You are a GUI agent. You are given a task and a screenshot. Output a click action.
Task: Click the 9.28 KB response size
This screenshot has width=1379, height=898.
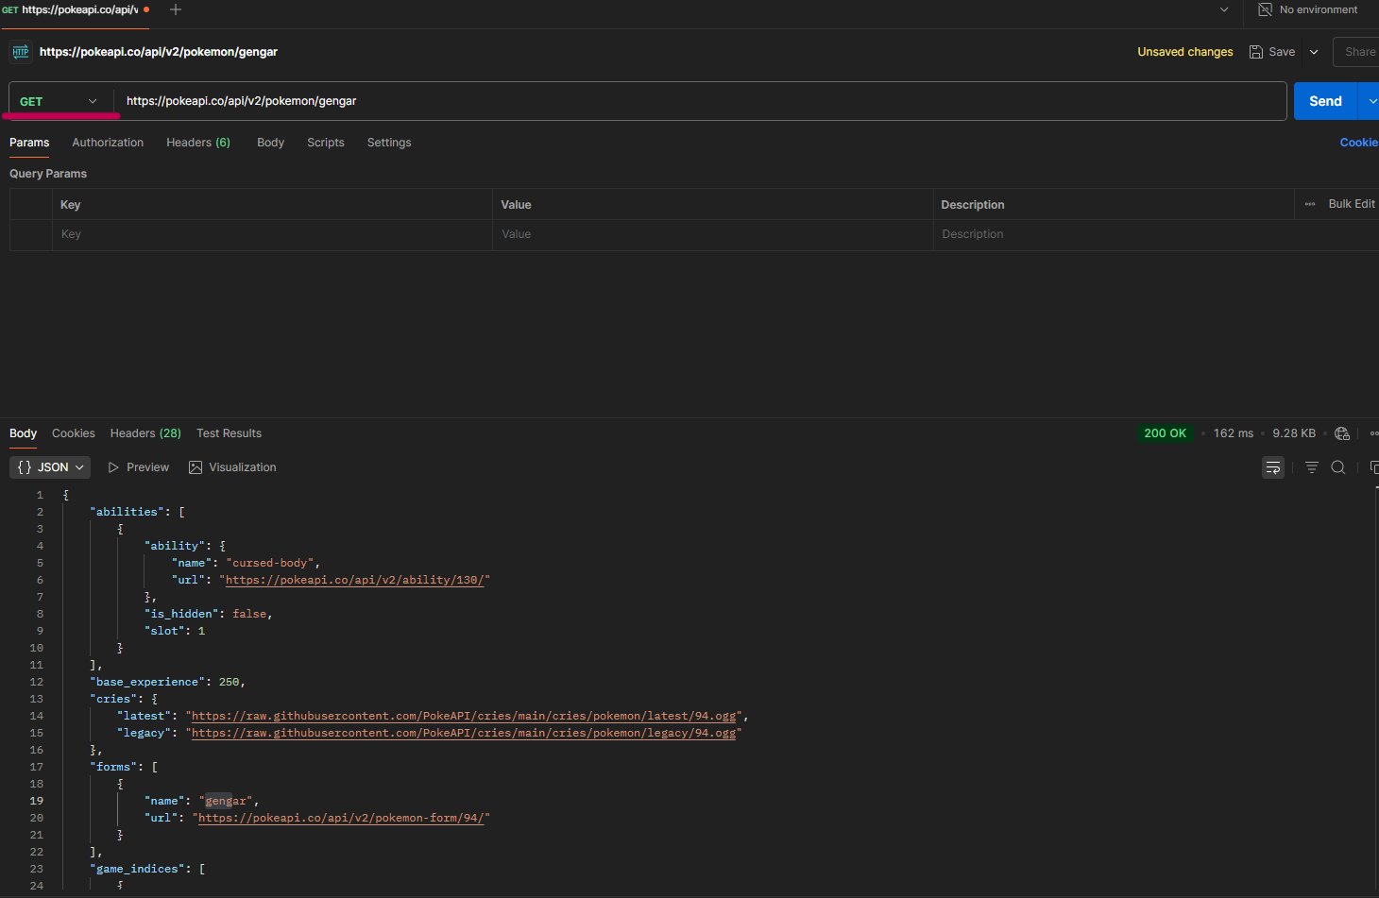[x=1294, y=433]
